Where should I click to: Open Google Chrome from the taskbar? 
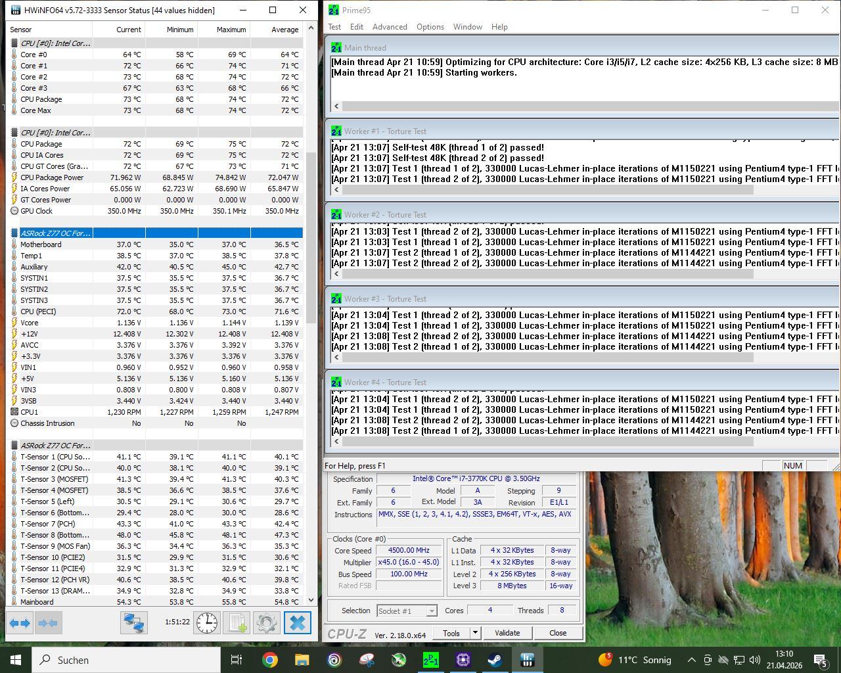(269, 660)
